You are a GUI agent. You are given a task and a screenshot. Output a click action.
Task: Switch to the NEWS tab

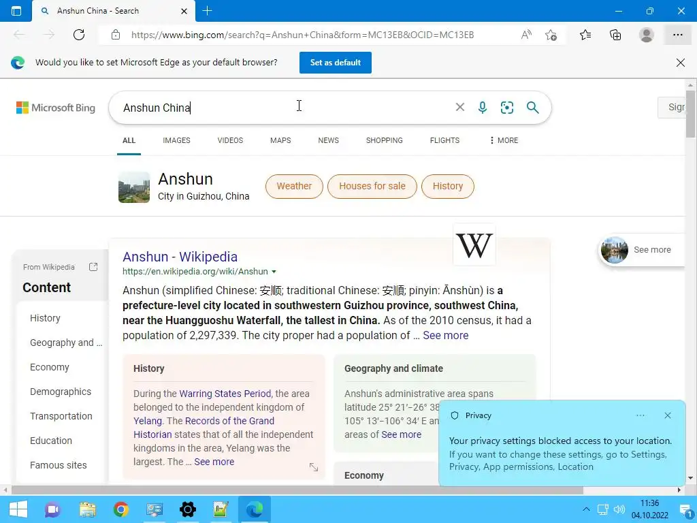(x=329, y=140)
